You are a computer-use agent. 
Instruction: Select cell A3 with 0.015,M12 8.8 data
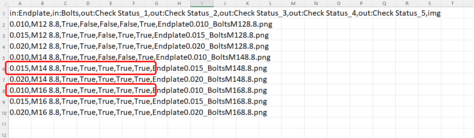click(20, 36)
